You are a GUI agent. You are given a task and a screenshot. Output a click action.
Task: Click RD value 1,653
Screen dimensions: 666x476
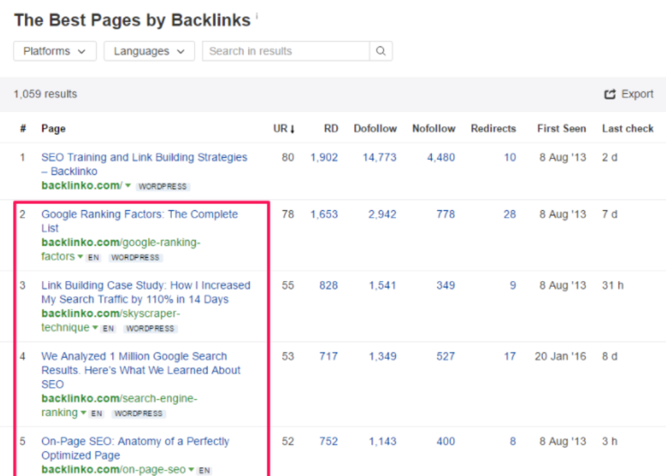324,214
